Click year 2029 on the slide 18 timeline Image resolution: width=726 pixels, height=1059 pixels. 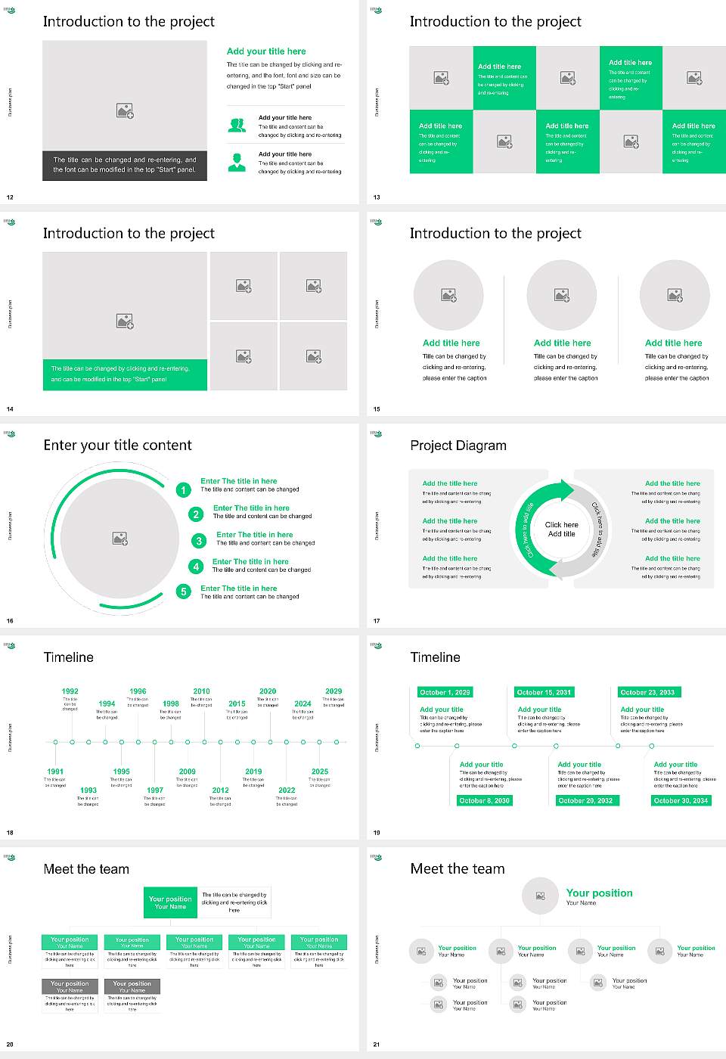click(x=334, y=691)
